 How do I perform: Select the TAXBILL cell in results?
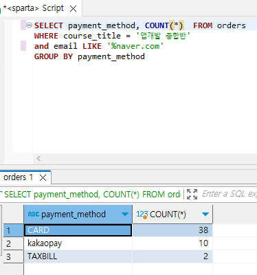78,256
